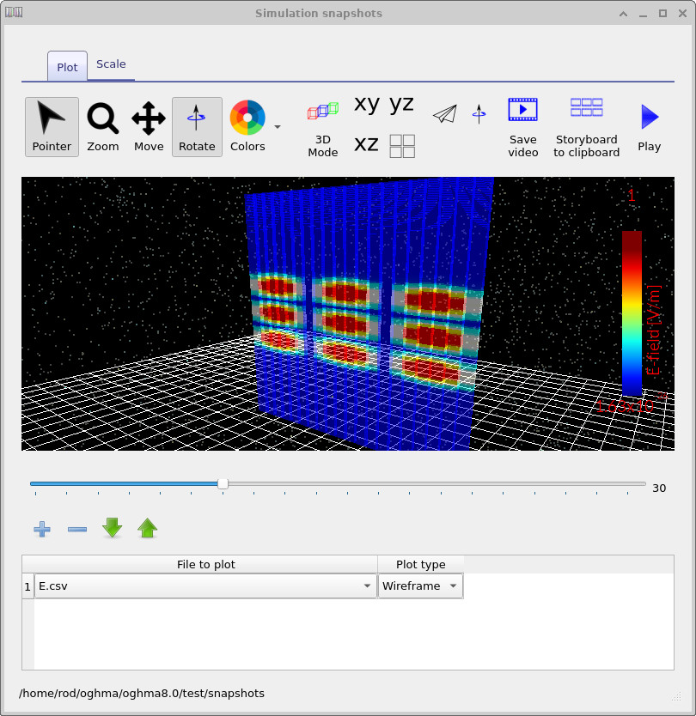The image size is (696, 716).
Task: Click the paper plane fly-through icon
Action: (444, 112)
